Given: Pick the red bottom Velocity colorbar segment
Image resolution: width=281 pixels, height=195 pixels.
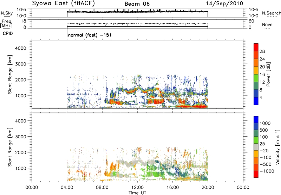Looking at the screenshot, I should pyautogui.click(x=256, y=174).
